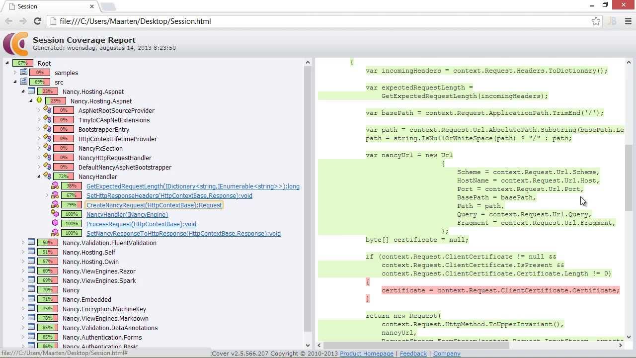The image size is (636, 358).
Task: Close the Session tab
Action: tap(92, 6)
